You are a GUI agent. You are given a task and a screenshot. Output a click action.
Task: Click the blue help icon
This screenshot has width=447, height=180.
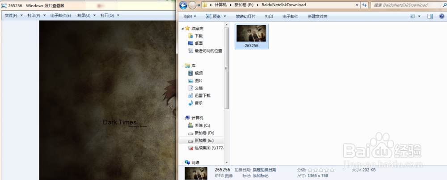442,17
